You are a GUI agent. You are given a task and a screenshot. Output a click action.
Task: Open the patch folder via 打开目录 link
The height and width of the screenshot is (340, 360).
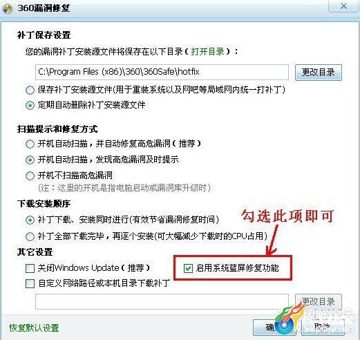[x=208, y=51]
